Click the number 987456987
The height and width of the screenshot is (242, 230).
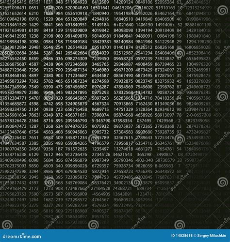point(76,87)
